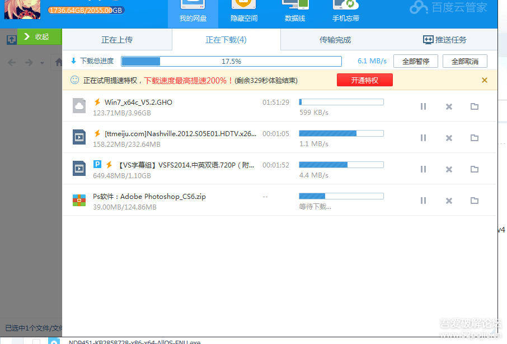
Task: Dismiss the speed-up trial notice bar
Action: tap(485, 80)
